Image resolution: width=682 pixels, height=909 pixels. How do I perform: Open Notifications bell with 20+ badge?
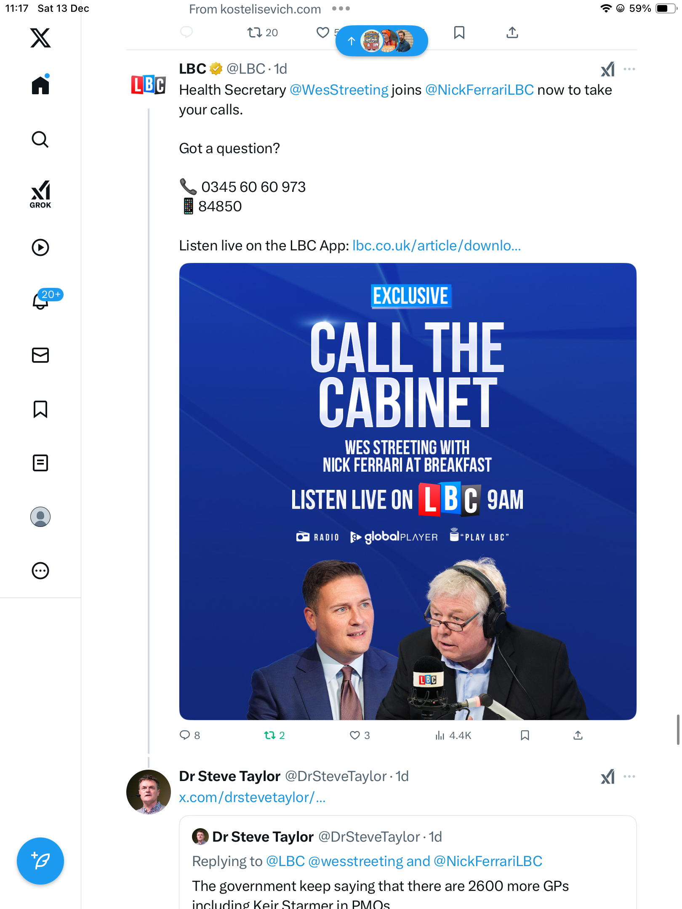40,300
